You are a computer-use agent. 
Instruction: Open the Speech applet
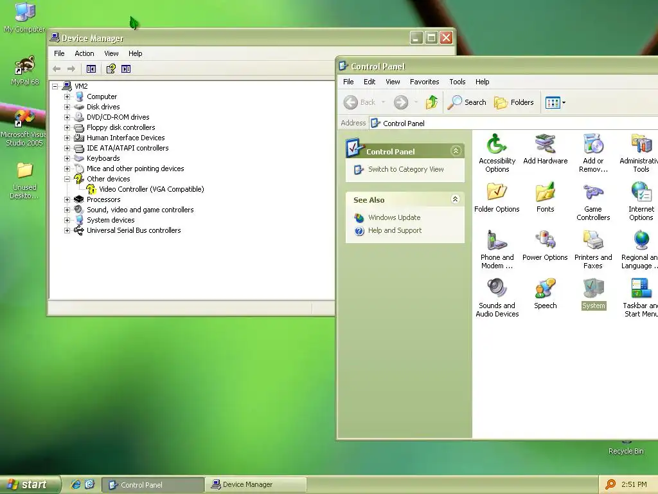(545, 294)
